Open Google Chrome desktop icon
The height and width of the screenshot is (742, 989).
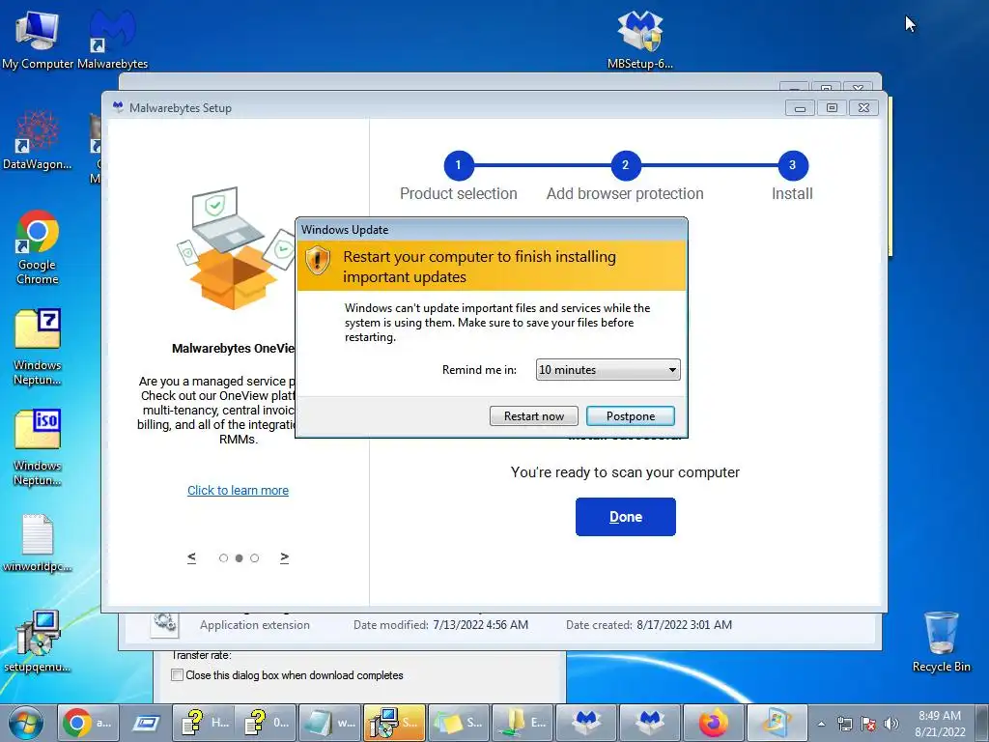(38, 247)
